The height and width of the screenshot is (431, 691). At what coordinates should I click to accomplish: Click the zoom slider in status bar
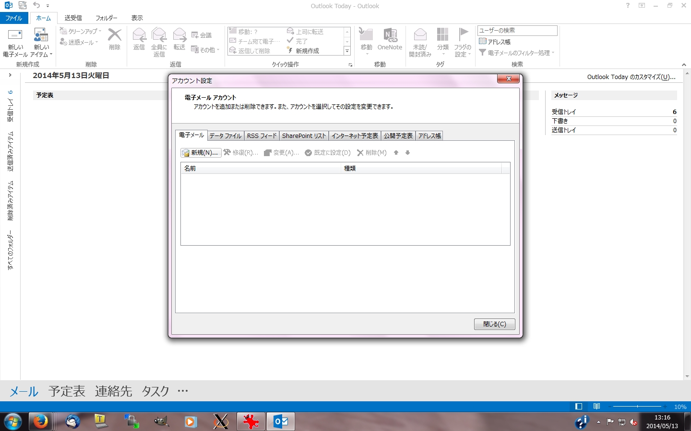point(637,407)
